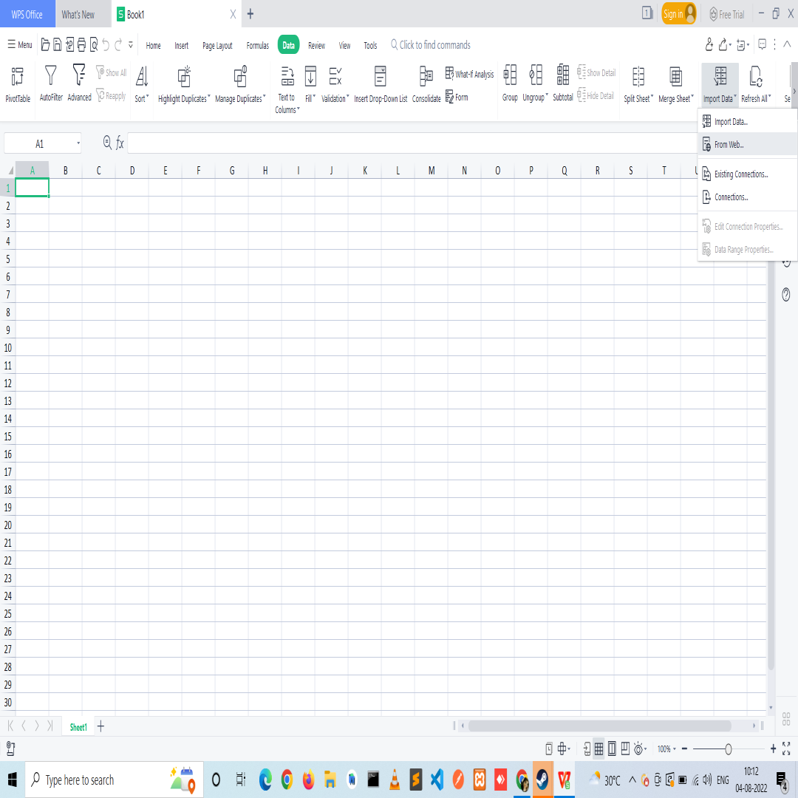798x798 pixels.
Task: Select Import Data... menu entry
Action: pyautogui.click(x=747, y=122)
